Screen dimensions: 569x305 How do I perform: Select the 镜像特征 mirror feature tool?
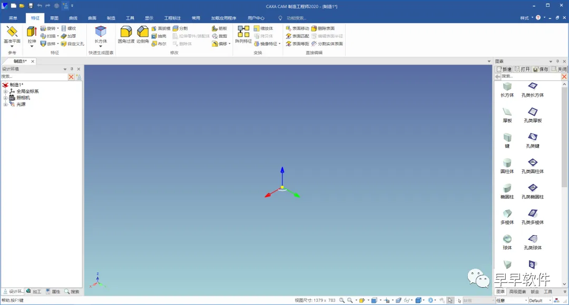click(266, 44)
